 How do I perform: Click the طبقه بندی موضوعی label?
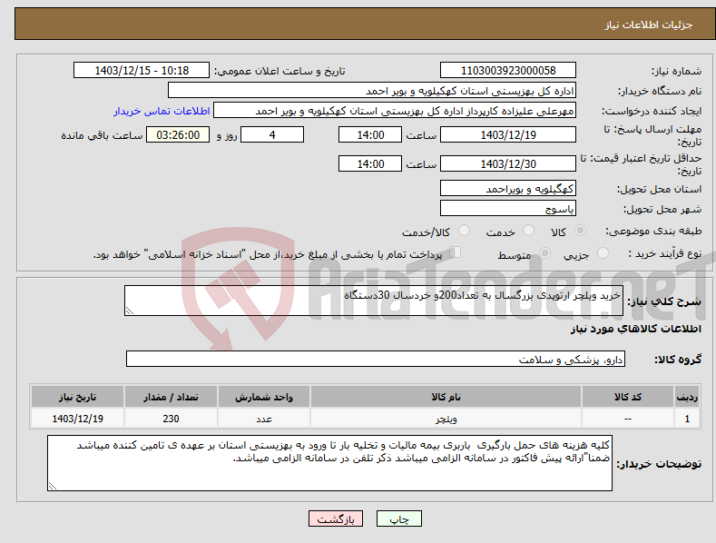[653, 232]
